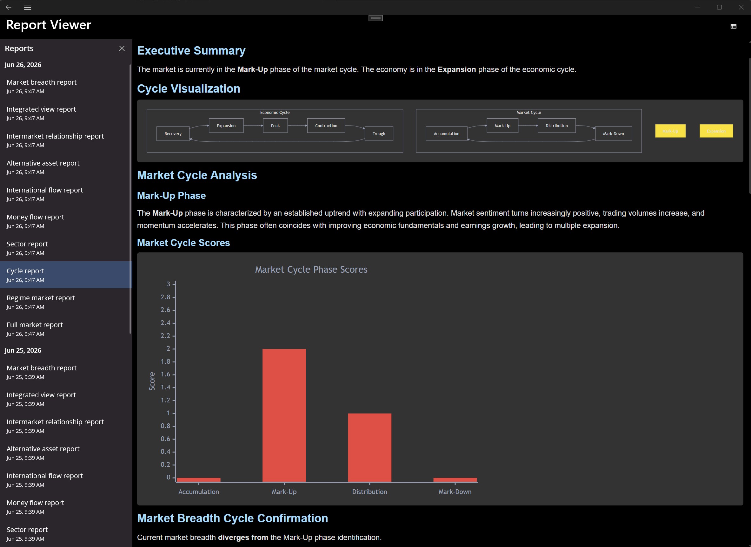Click the Mark-Up bar in chart
The image size is (751, 547).
(284, 415)
